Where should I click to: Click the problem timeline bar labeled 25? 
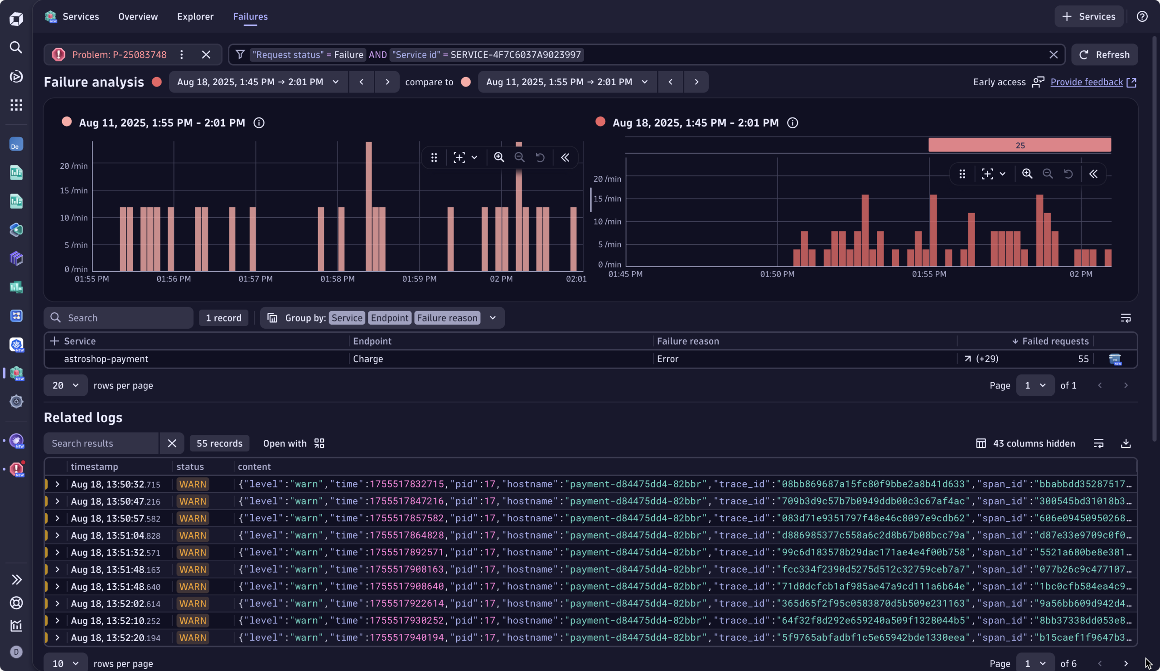(1020, 145)
